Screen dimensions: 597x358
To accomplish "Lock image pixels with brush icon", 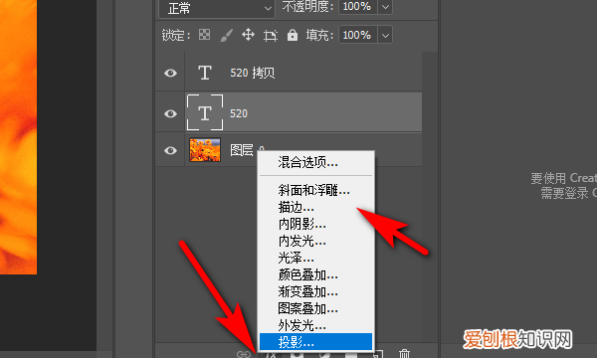I will pyautogui.click(x=227, y=36).
